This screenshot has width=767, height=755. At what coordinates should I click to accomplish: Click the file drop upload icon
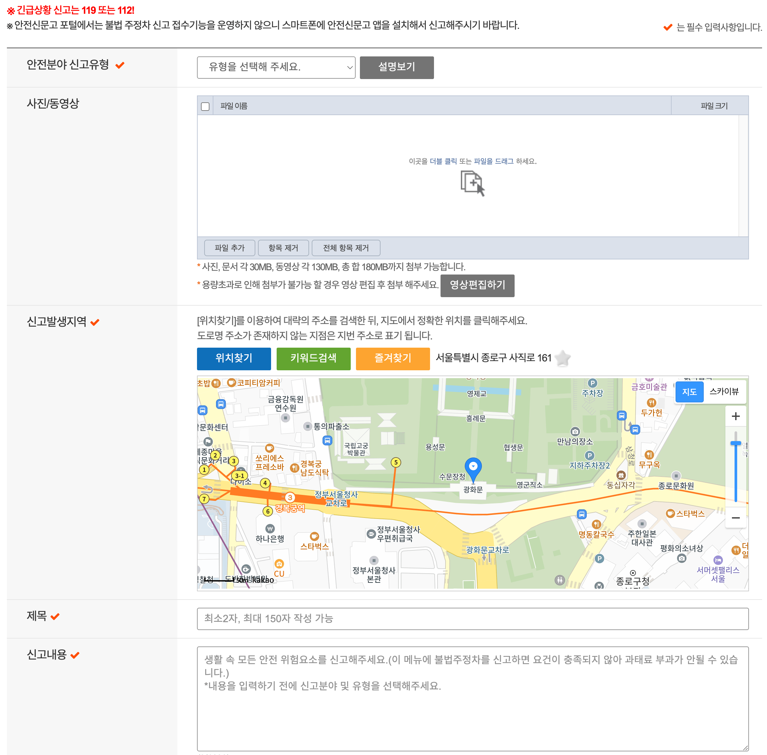click(x=472, y=183)
